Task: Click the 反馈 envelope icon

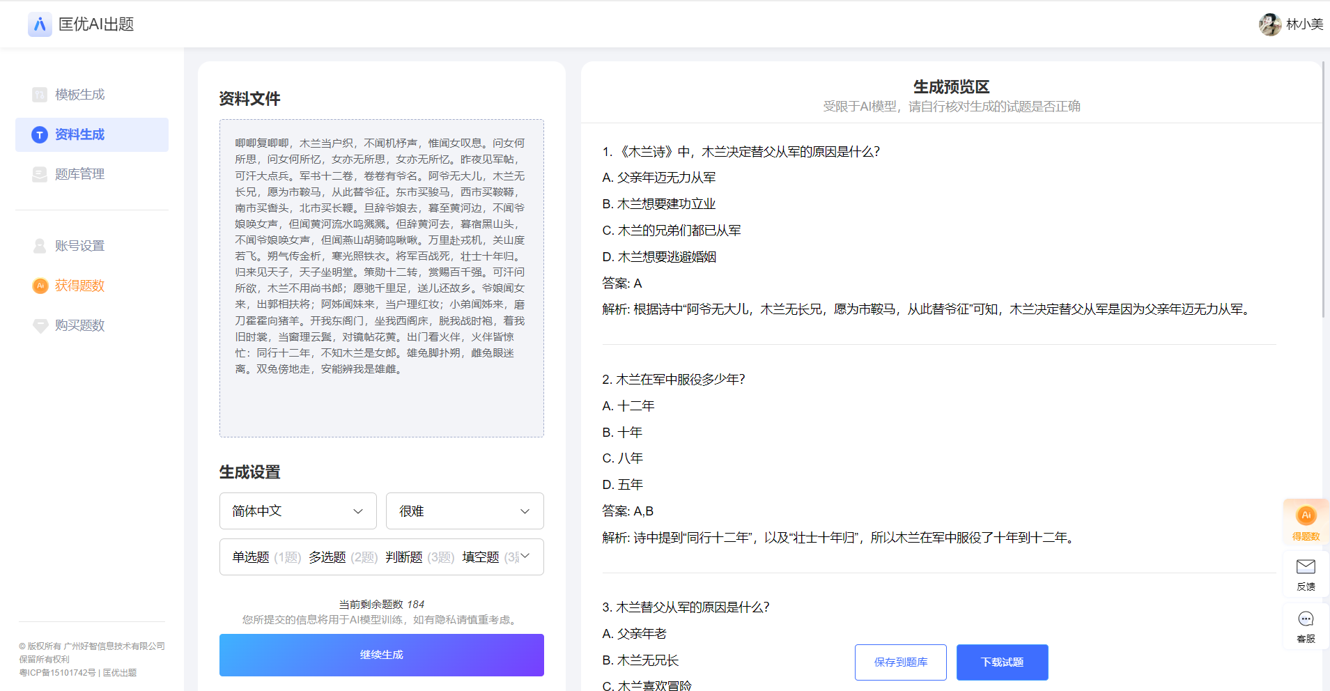Action: point(1306,566)
